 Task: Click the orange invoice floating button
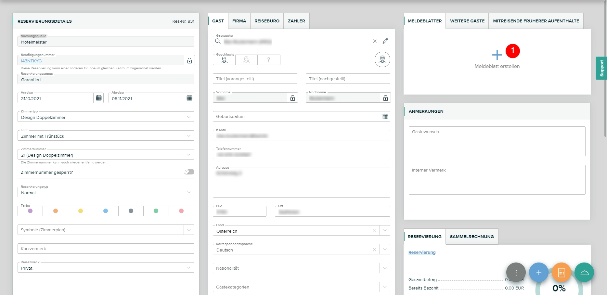[561, 272]
